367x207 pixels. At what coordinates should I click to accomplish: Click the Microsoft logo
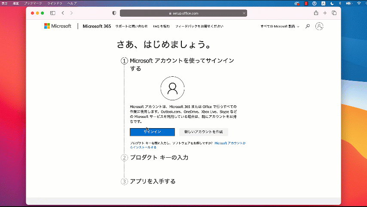point(58,26)
